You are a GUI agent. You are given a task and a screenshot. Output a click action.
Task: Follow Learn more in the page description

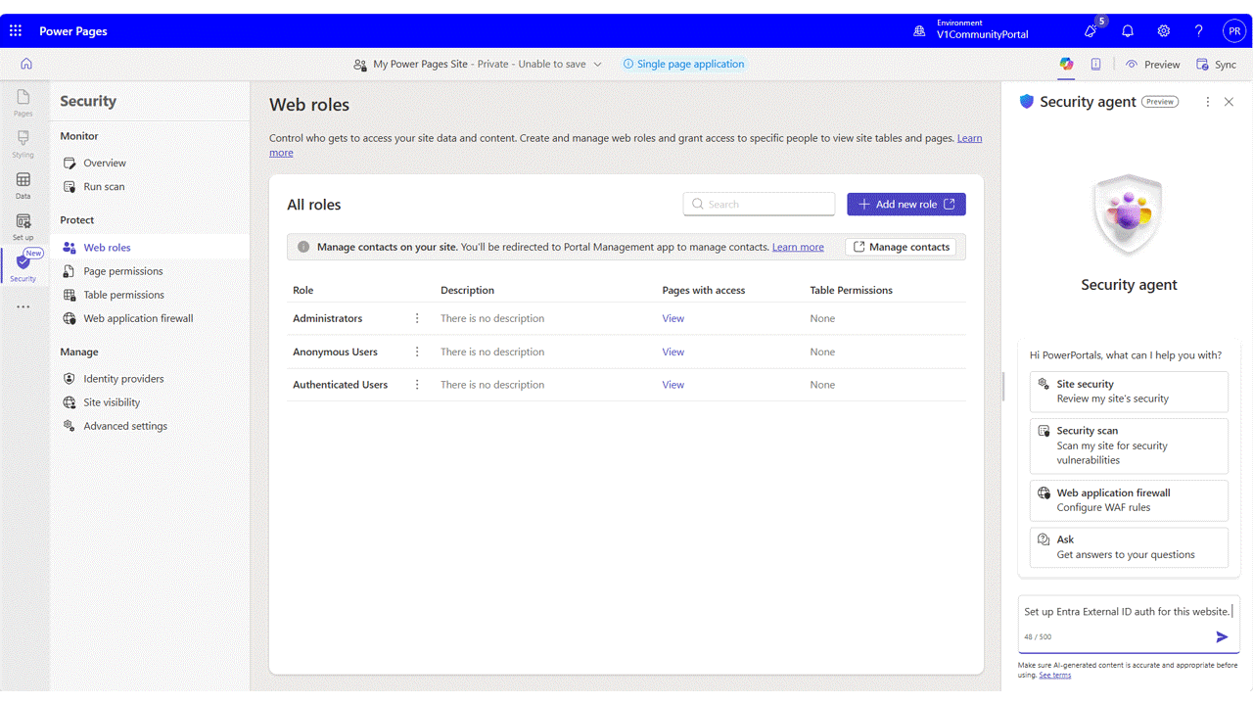pyautogui.click(x=969, y=138)
